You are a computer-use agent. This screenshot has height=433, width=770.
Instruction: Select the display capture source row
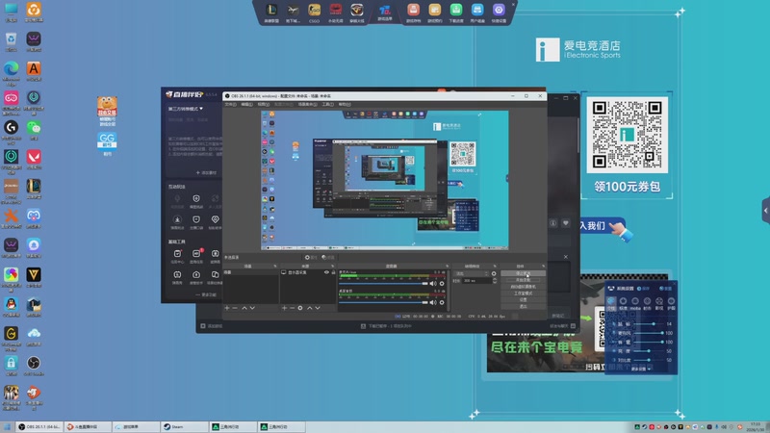(308, 272)
